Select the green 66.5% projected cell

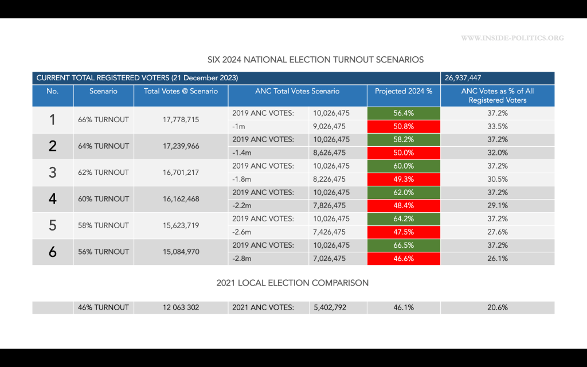pos(404,245)
